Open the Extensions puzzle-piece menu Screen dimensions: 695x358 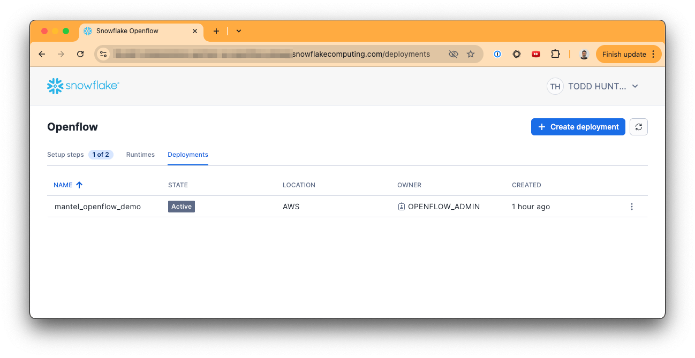point(555,54)
